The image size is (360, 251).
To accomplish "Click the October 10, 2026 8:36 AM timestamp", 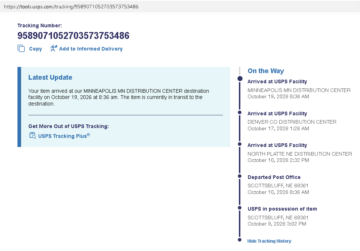I will 278,192.
